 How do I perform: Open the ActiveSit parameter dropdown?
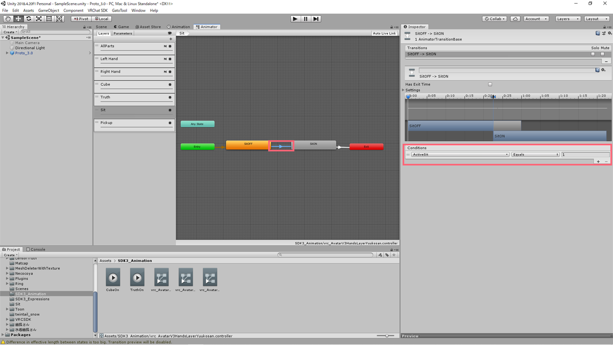click(460, 154)
